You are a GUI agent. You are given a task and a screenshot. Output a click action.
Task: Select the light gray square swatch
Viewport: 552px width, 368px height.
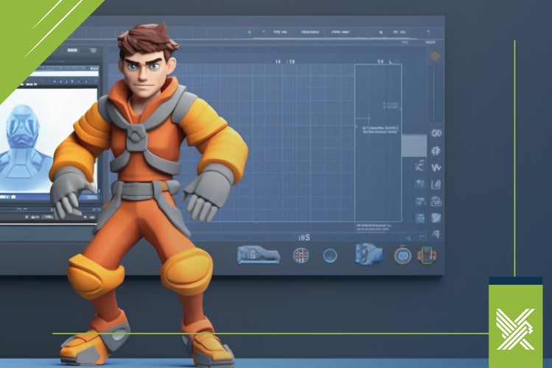[413, 145]
